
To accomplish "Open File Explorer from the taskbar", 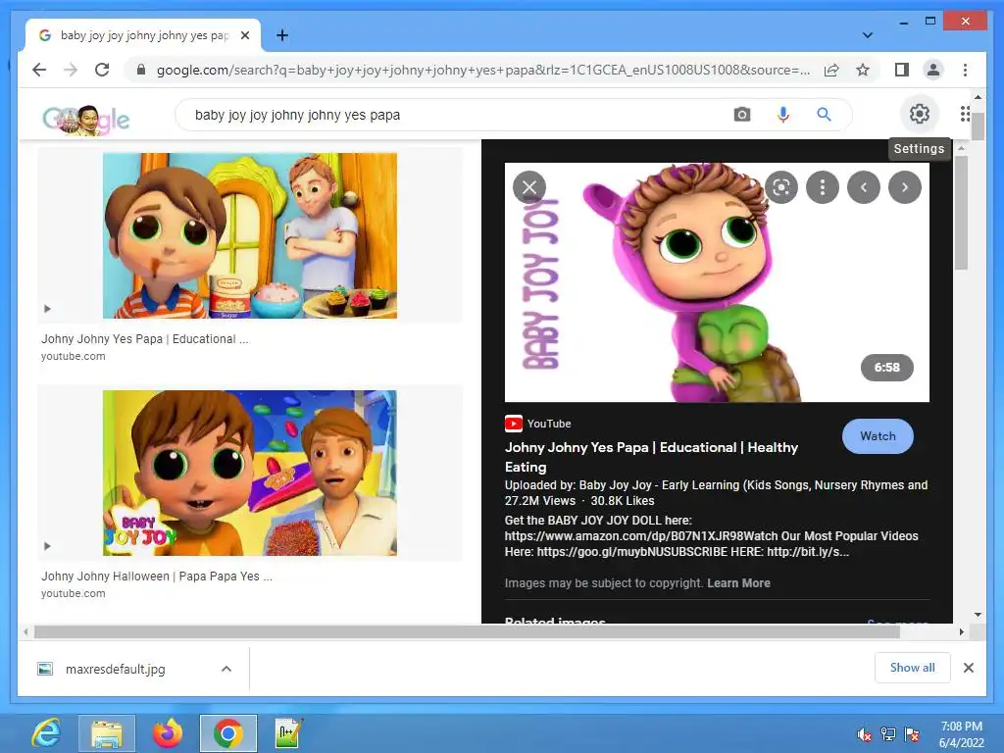I will coord(106,733).
